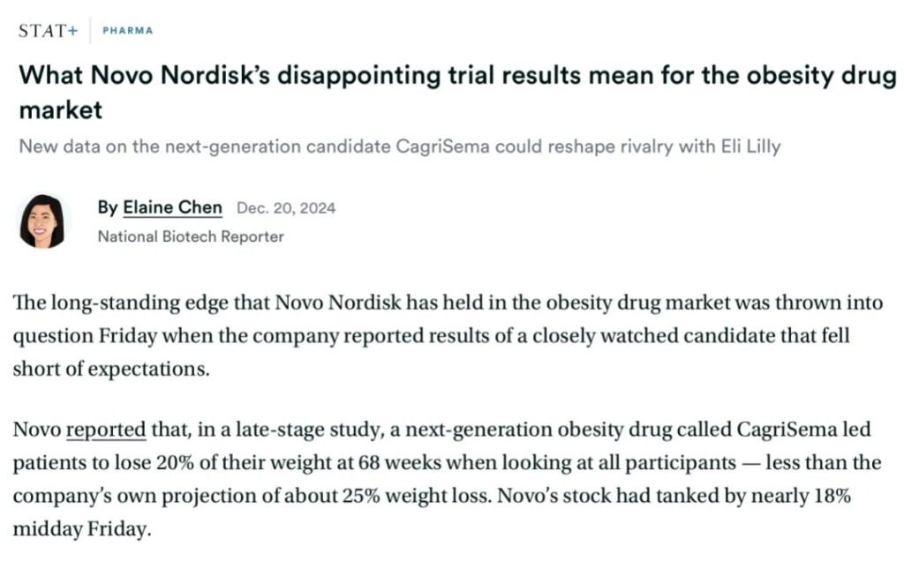
Task: Click the article headline about Novo Nordisk
Action: pos(457,92)
